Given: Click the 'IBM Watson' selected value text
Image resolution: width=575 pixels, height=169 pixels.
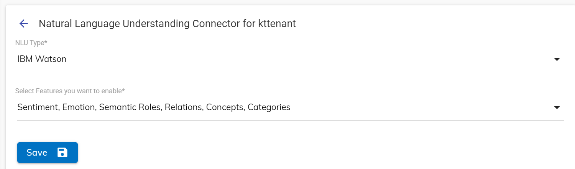Looking at the screenshot, I should [42, 59].
